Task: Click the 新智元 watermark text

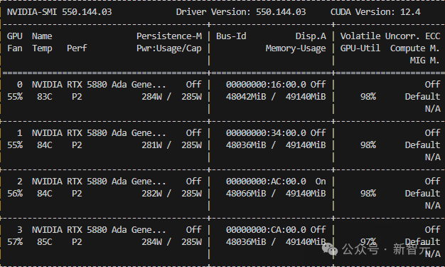Action: (x=412, y=249)
